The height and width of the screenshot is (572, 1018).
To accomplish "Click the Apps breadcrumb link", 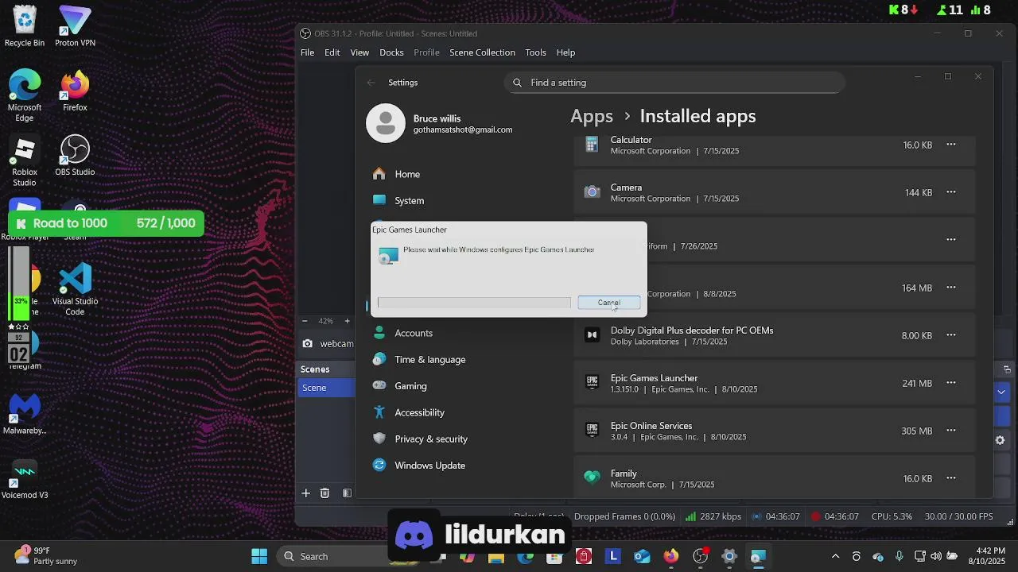I will pos(592,116).
